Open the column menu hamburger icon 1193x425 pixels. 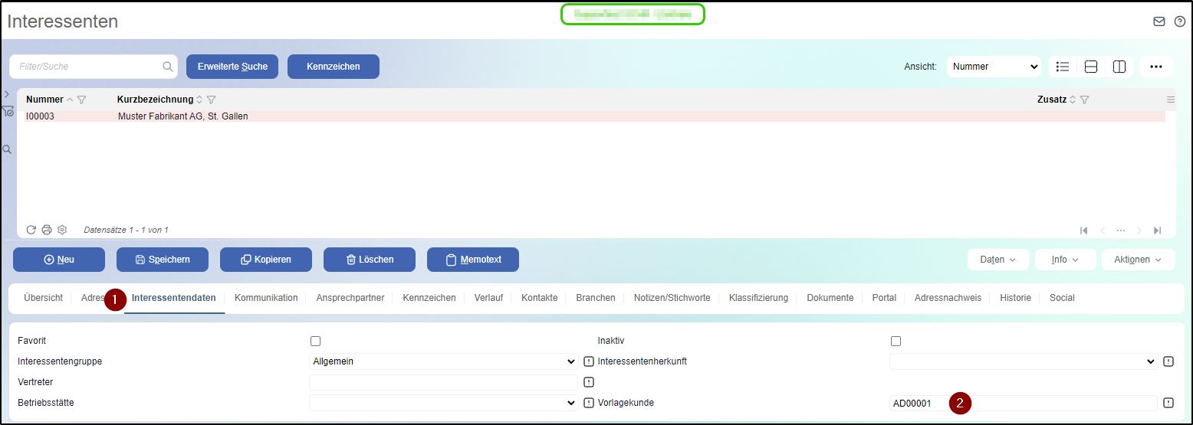[x=1171, y=100]
